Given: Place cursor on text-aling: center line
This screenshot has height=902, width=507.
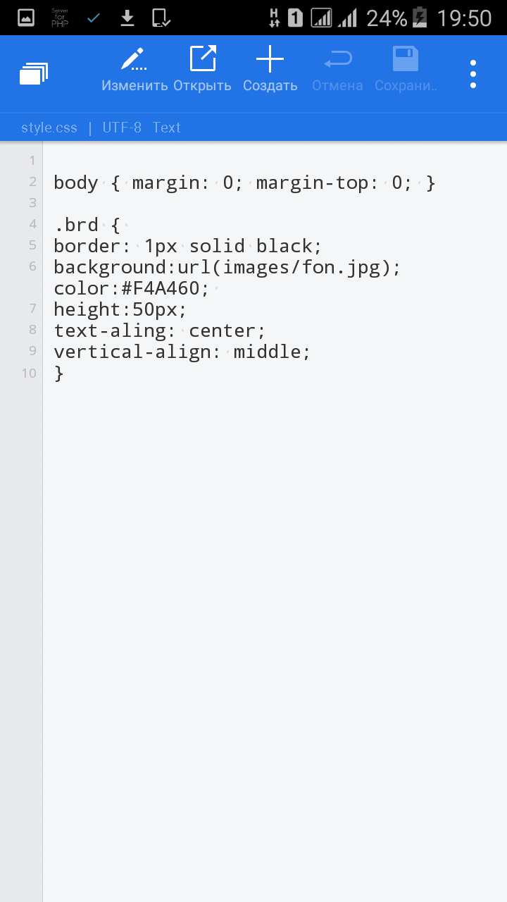Looking at the screenshot, I should pyautogui.click(x=159, y=330).
